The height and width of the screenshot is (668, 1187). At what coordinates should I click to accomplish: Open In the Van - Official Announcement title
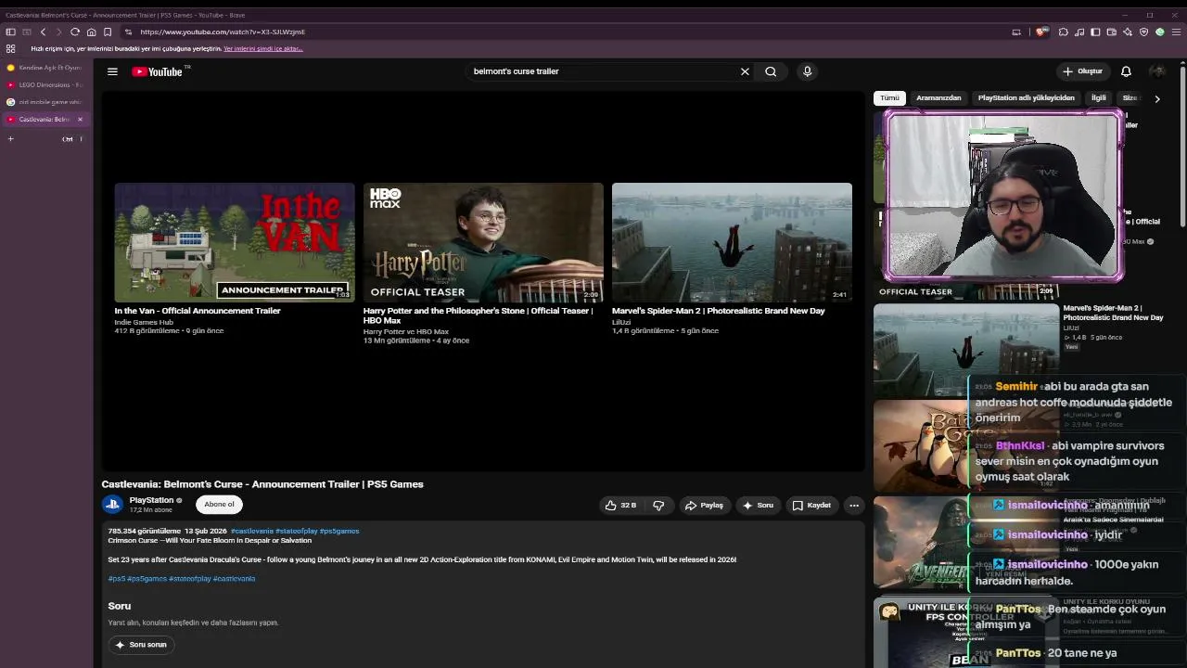coord(198,311)
